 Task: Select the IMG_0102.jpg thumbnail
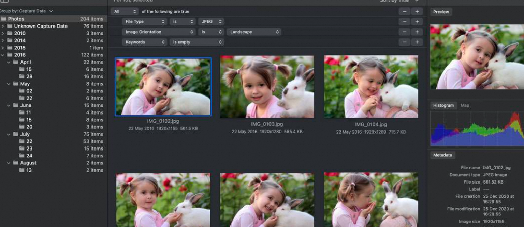163,87
